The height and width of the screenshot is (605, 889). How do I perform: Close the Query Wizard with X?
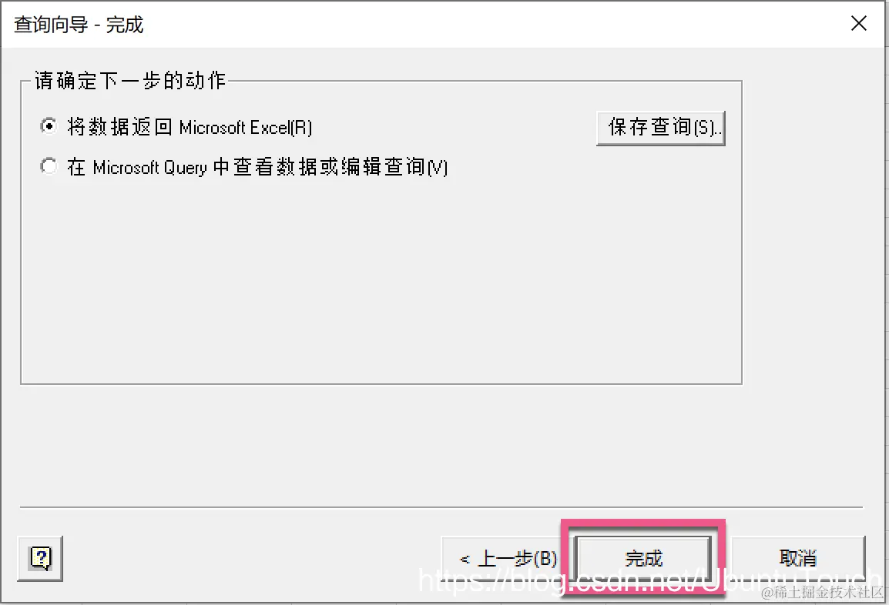[858, 24]
